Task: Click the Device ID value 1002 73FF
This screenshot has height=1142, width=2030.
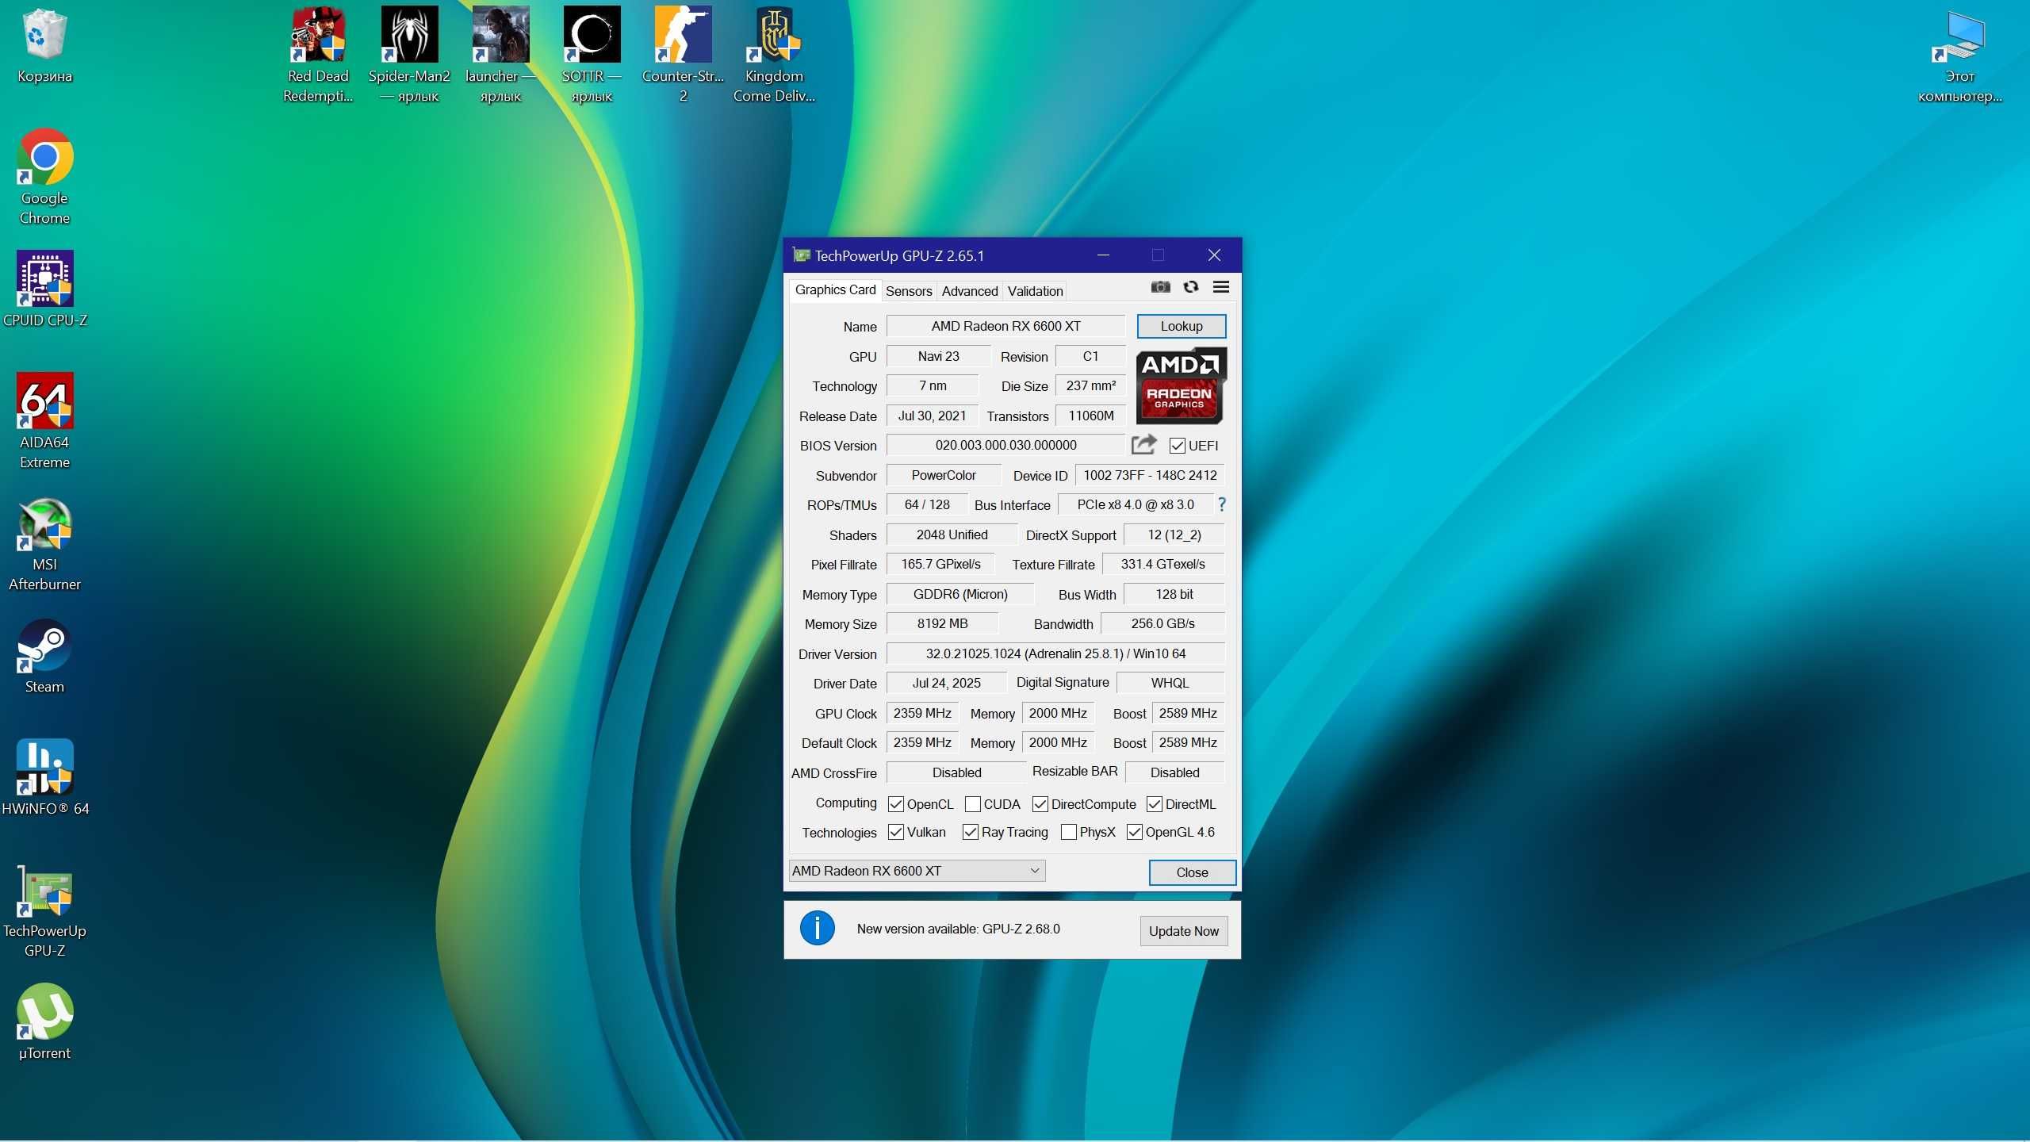Action: [x=1150, y=475]
